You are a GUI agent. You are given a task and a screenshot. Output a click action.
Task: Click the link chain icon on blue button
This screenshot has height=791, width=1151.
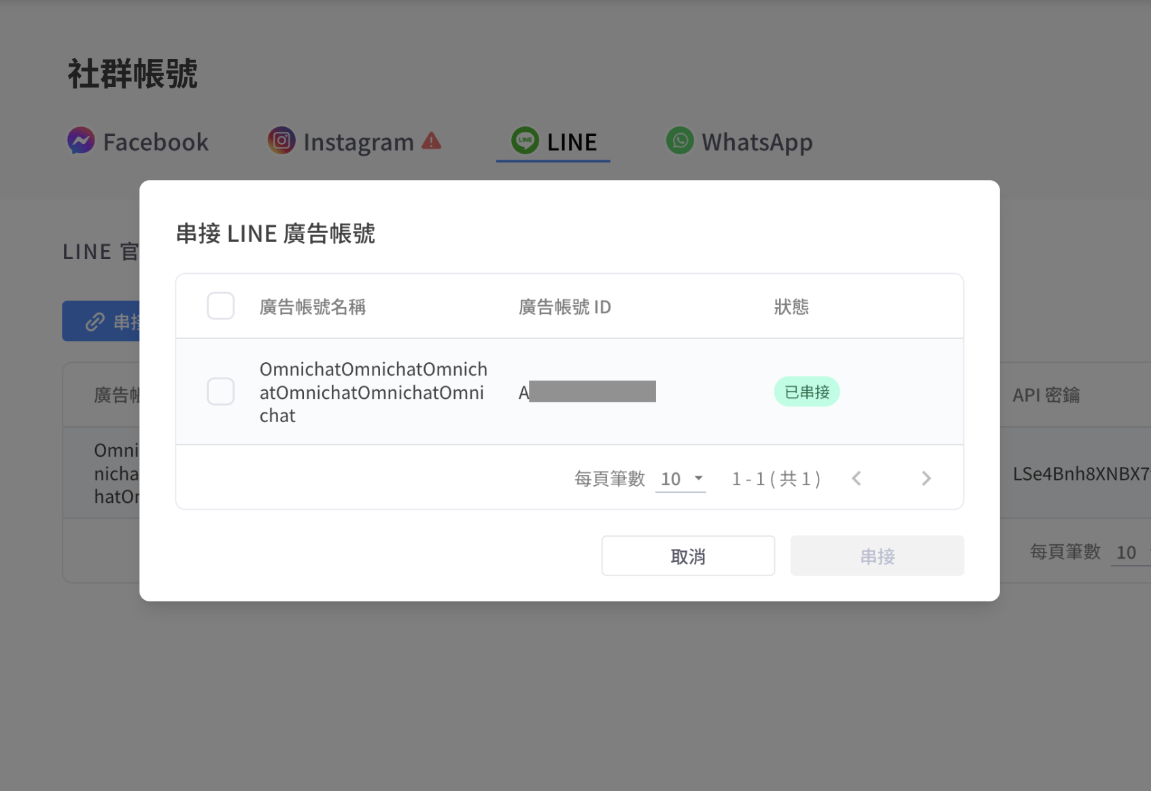(95, 321)
